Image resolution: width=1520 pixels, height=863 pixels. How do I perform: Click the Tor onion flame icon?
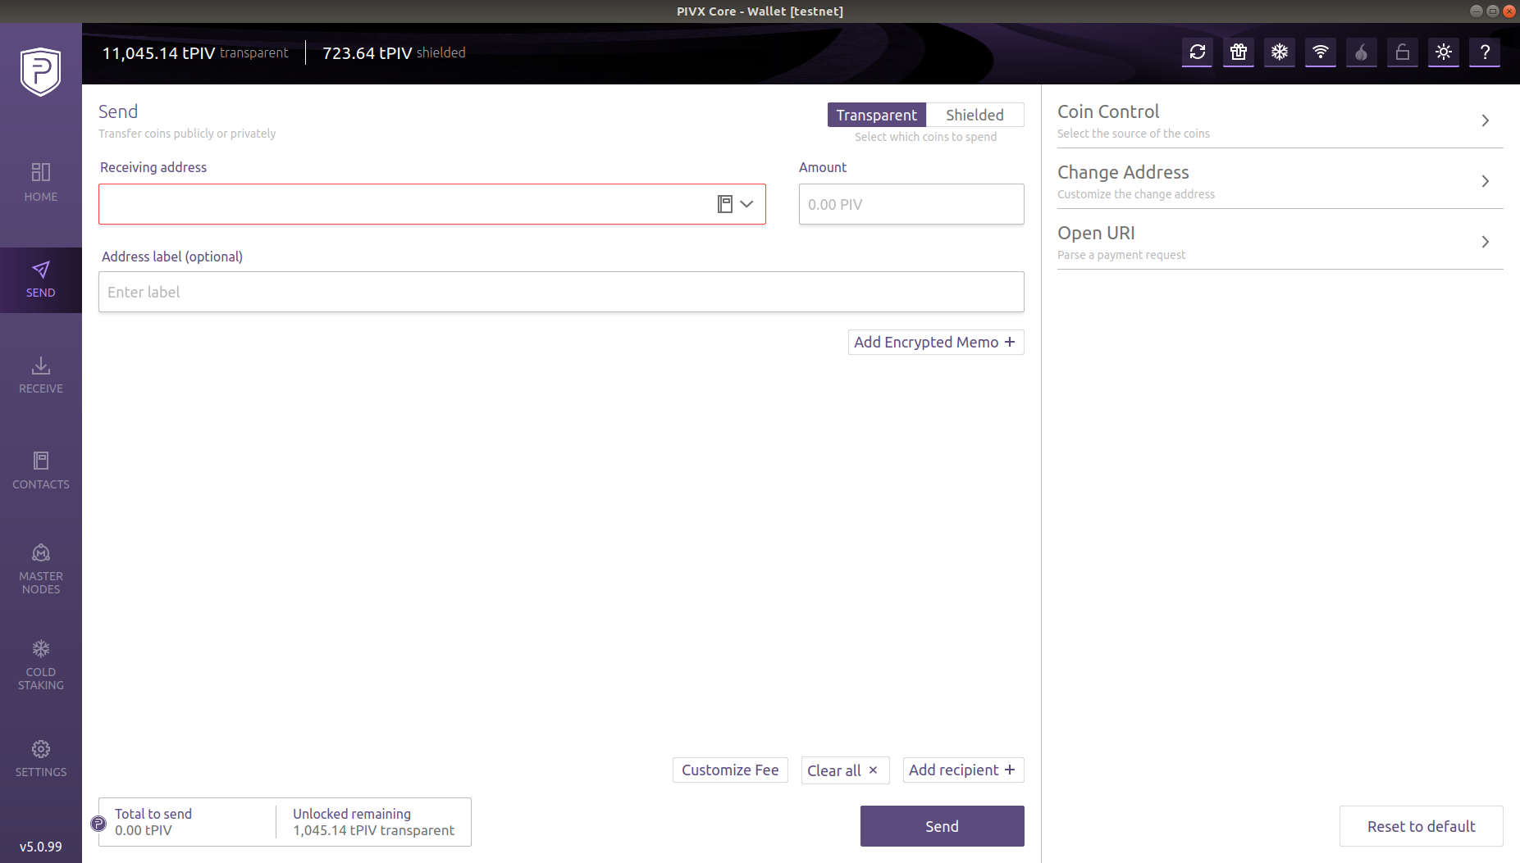pos(1362,52)
